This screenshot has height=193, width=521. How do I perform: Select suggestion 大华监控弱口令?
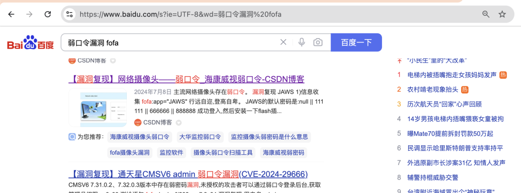(200, 137)
